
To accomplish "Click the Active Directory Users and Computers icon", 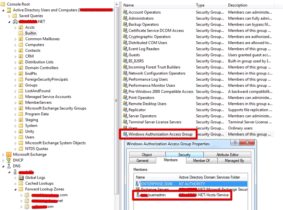I will click(x=9, y=10).
